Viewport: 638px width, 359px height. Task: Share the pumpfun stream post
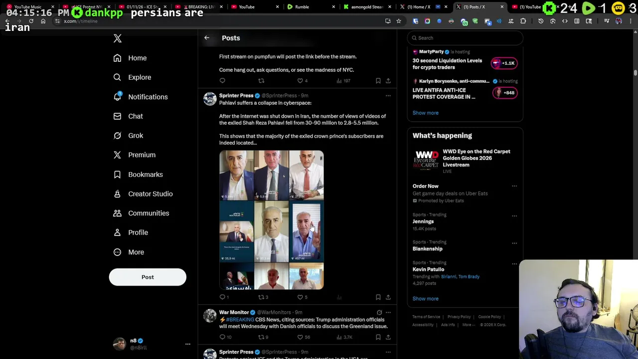pos(388,81)
